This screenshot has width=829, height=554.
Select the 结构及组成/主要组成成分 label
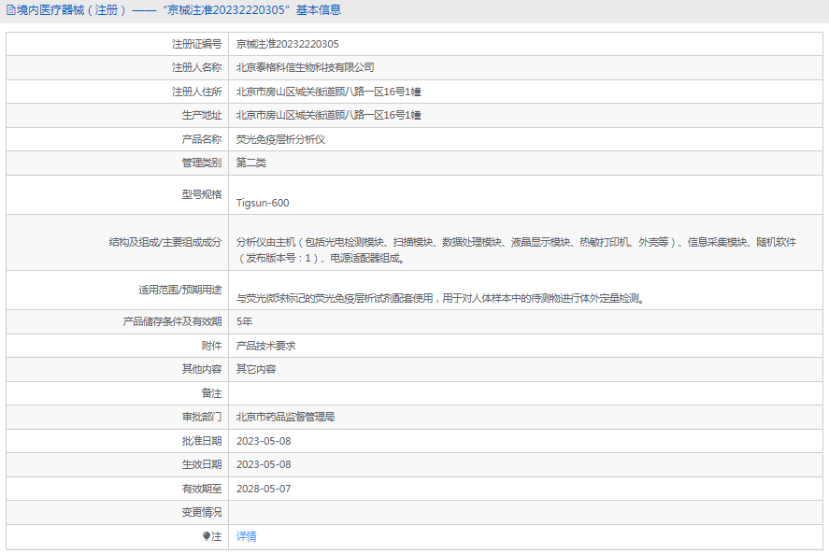pos(165,242)
